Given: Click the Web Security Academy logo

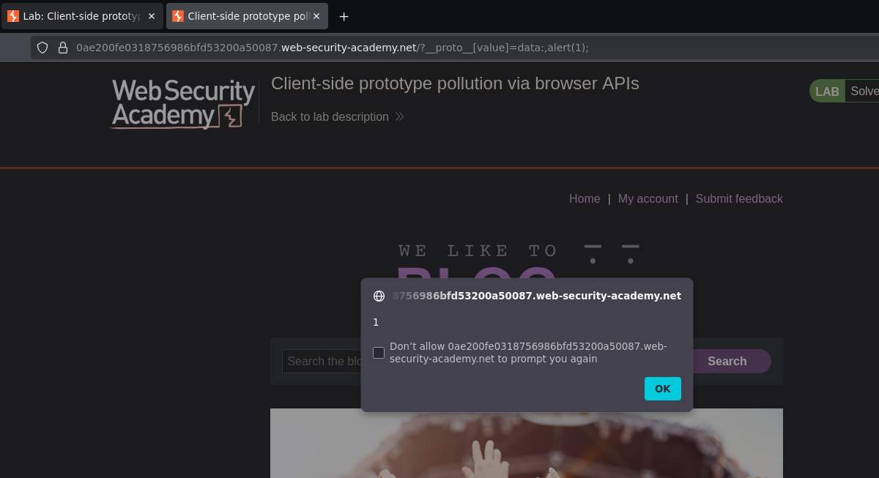Looking at the screenshot, I should [x=183, y=104].
